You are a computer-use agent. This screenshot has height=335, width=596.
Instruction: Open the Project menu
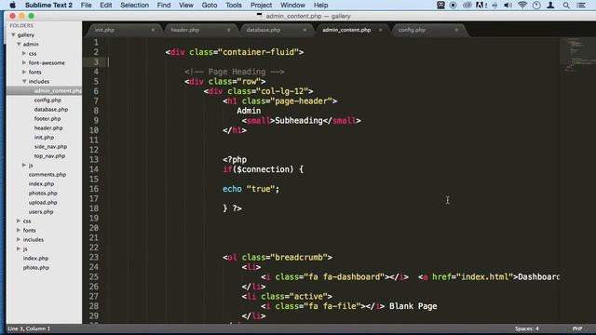tap(261, 6)
